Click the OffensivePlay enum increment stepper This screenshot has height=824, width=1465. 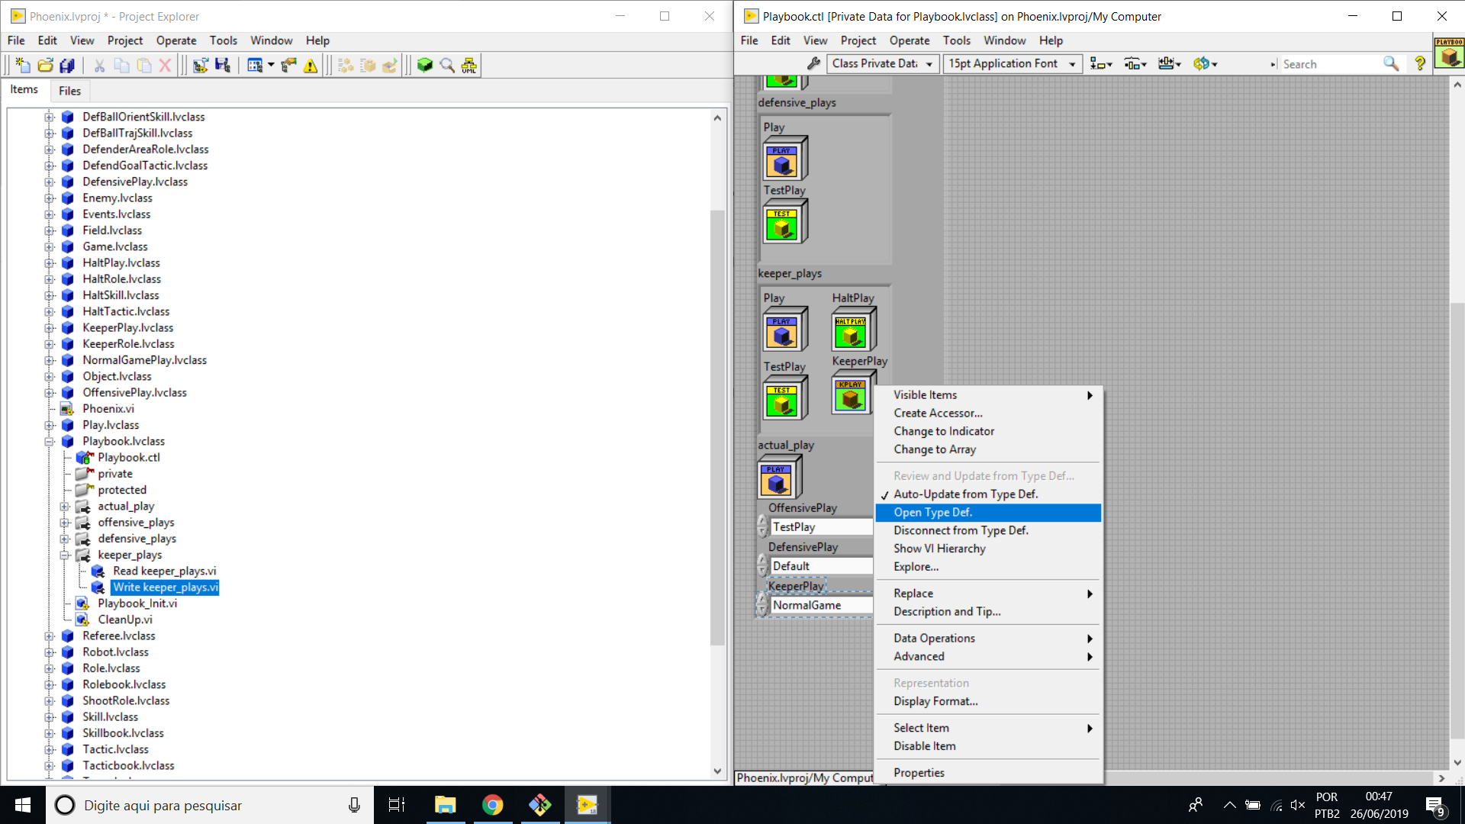point(762,522)
